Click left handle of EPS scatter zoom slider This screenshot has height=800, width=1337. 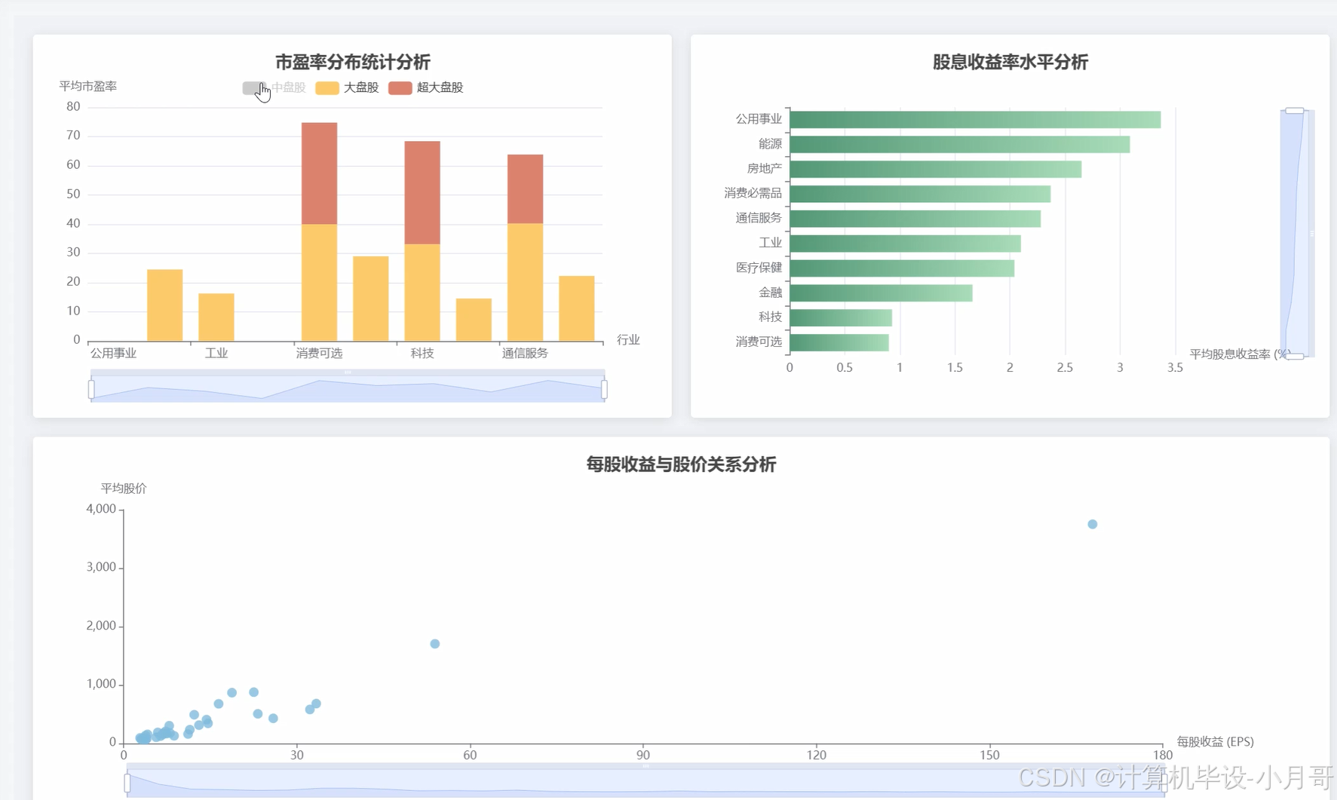[x=127, y=783]
